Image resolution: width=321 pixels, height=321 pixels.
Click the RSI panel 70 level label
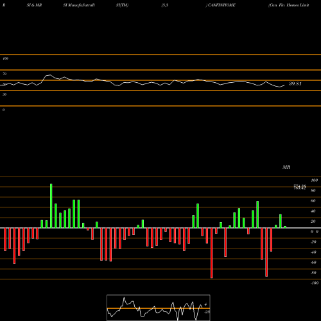pos(4,74)
